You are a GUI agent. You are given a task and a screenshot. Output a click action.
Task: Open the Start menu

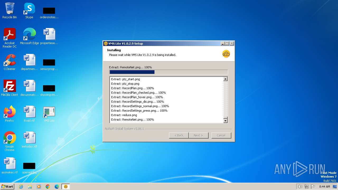pos(7,187)
